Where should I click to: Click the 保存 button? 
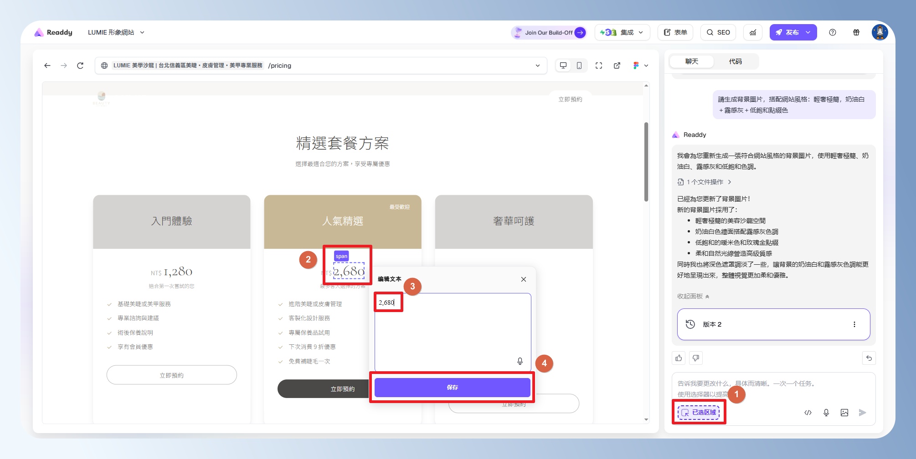point(452,388)
